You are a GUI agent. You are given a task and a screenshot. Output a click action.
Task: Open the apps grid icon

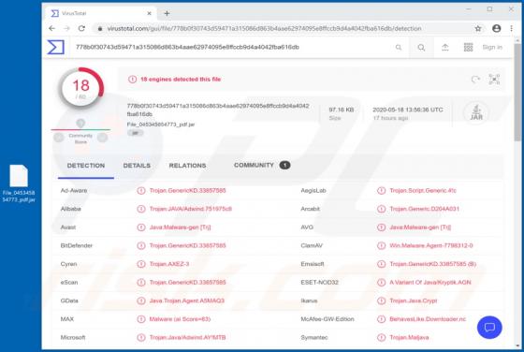468,48
